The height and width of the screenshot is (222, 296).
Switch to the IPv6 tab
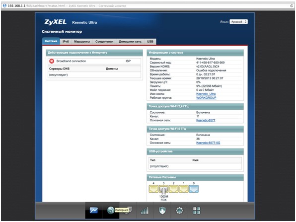click(66, 42)
